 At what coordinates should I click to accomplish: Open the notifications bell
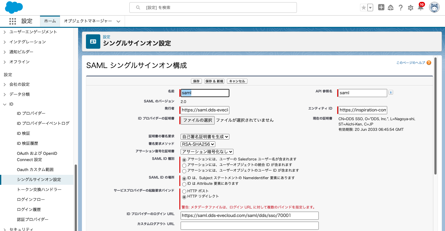click(421, 8)
